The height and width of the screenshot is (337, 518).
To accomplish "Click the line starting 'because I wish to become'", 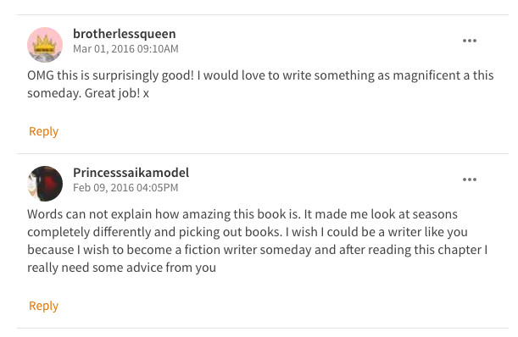I will coord(258,250).
